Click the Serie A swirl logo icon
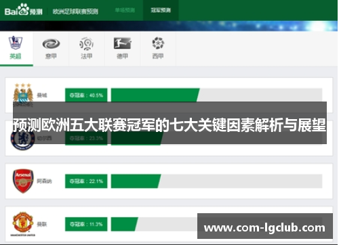Screen dimensions: 339x245 pyautogui.click(x=51, y=43)
